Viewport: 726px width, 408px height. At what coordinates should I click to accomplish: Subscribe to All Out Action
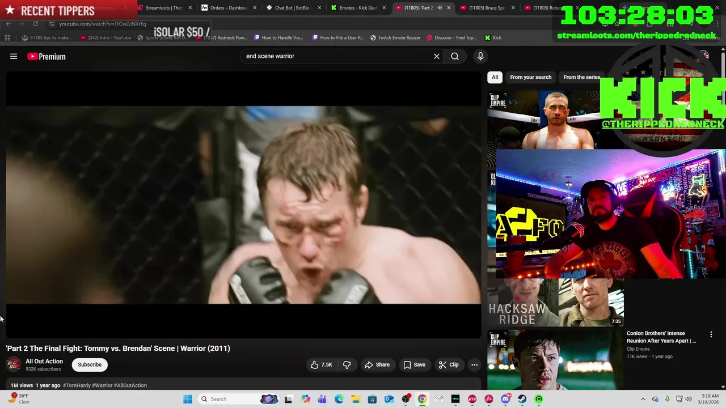[x=90, y=365]
